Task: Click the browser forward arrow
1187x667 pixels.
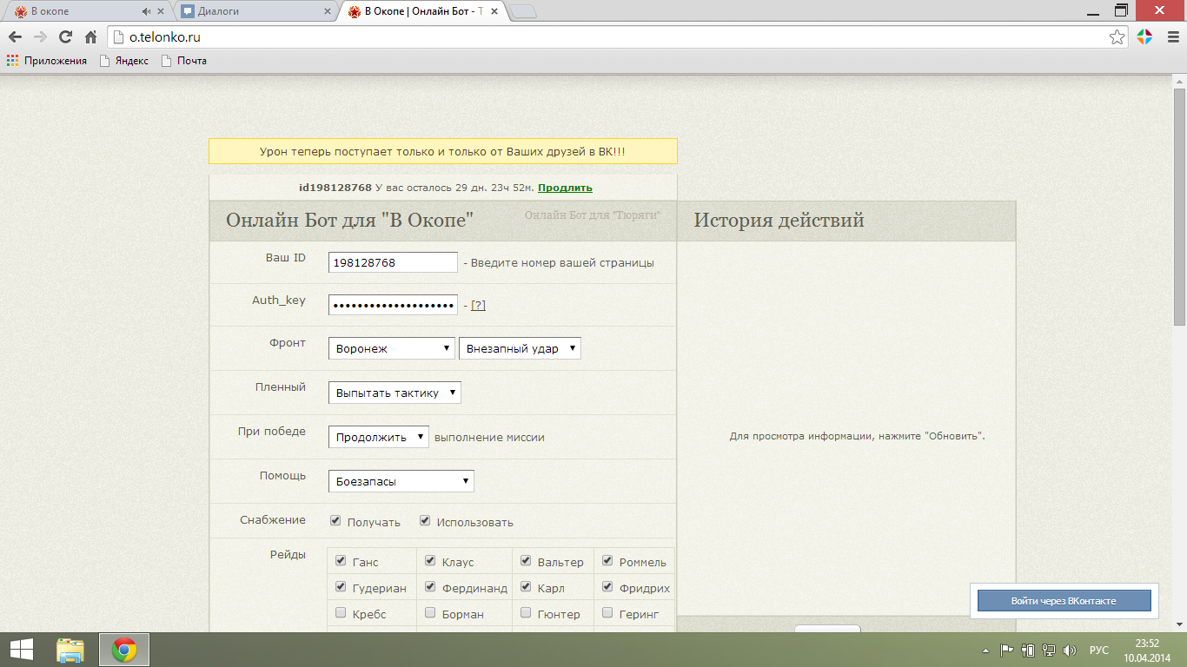Action: 40,37
